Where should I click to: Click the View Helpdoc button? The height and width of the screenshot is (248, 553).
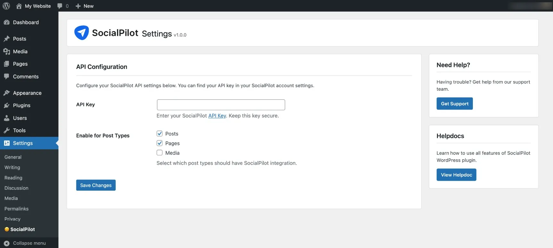[457, 175]
